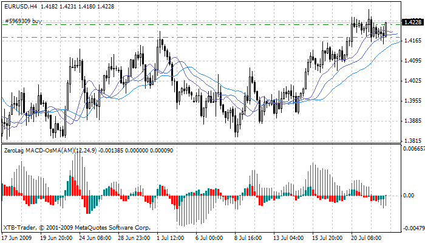The width and height of the screenshot is (425, 243).
Task: Click the 24 Jun 08:00 time label
Action: [x=97, y=238]
